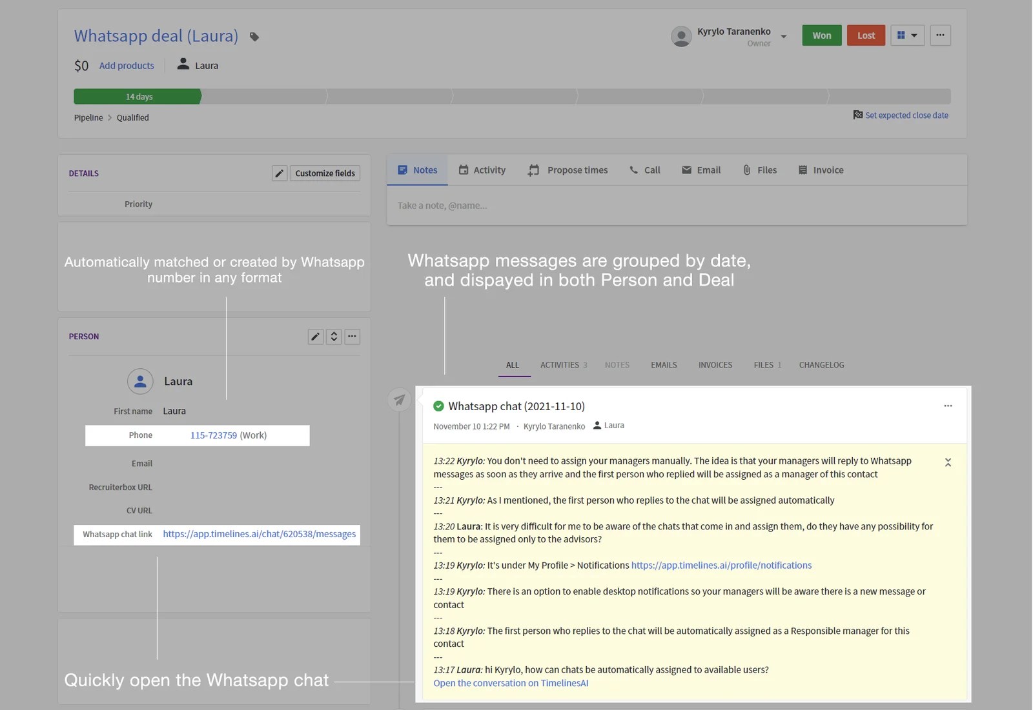Click the owner avatar for Kyrylo Taranenko
Image resolution: width=1033 pixels, height=710 pixels.
pyautogui.click(x=681, y=36)
